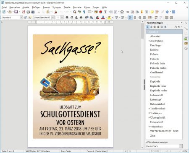Toggle Vorschauen anzeigen checkbox
The height and width of the screenshot is (153, 189).
(147, 142)
